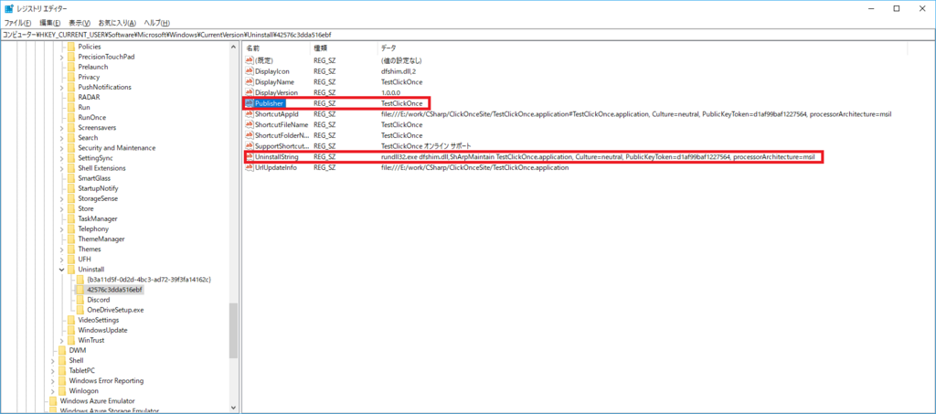Select the TabletPC tree item
Screen dimensions: 936x414
(x=81, y=370)
